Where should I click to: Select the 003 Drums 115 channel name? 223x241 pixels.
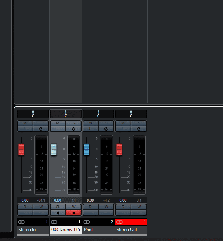66,230
